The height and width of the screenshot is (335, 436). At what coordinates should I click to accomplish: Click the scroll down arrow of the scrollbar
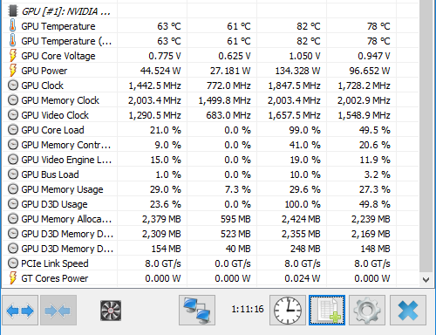pyautogui.click(x=426, y=280)
